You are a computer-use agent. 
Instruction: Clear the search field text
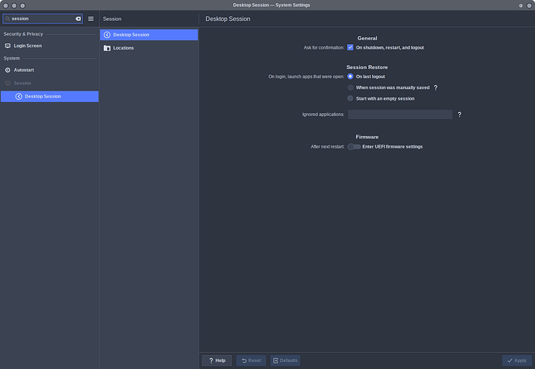click(x=78, y=19)
